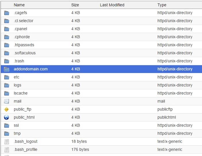Click 4 KB size in public_html row

tap(76, 117)
